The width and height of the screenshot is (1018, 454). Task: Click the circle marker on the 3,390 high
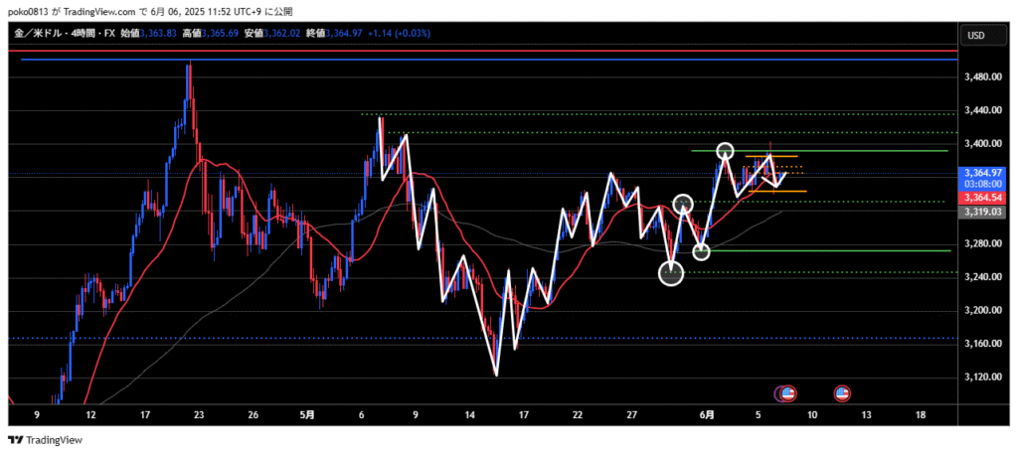click(725, 151)
